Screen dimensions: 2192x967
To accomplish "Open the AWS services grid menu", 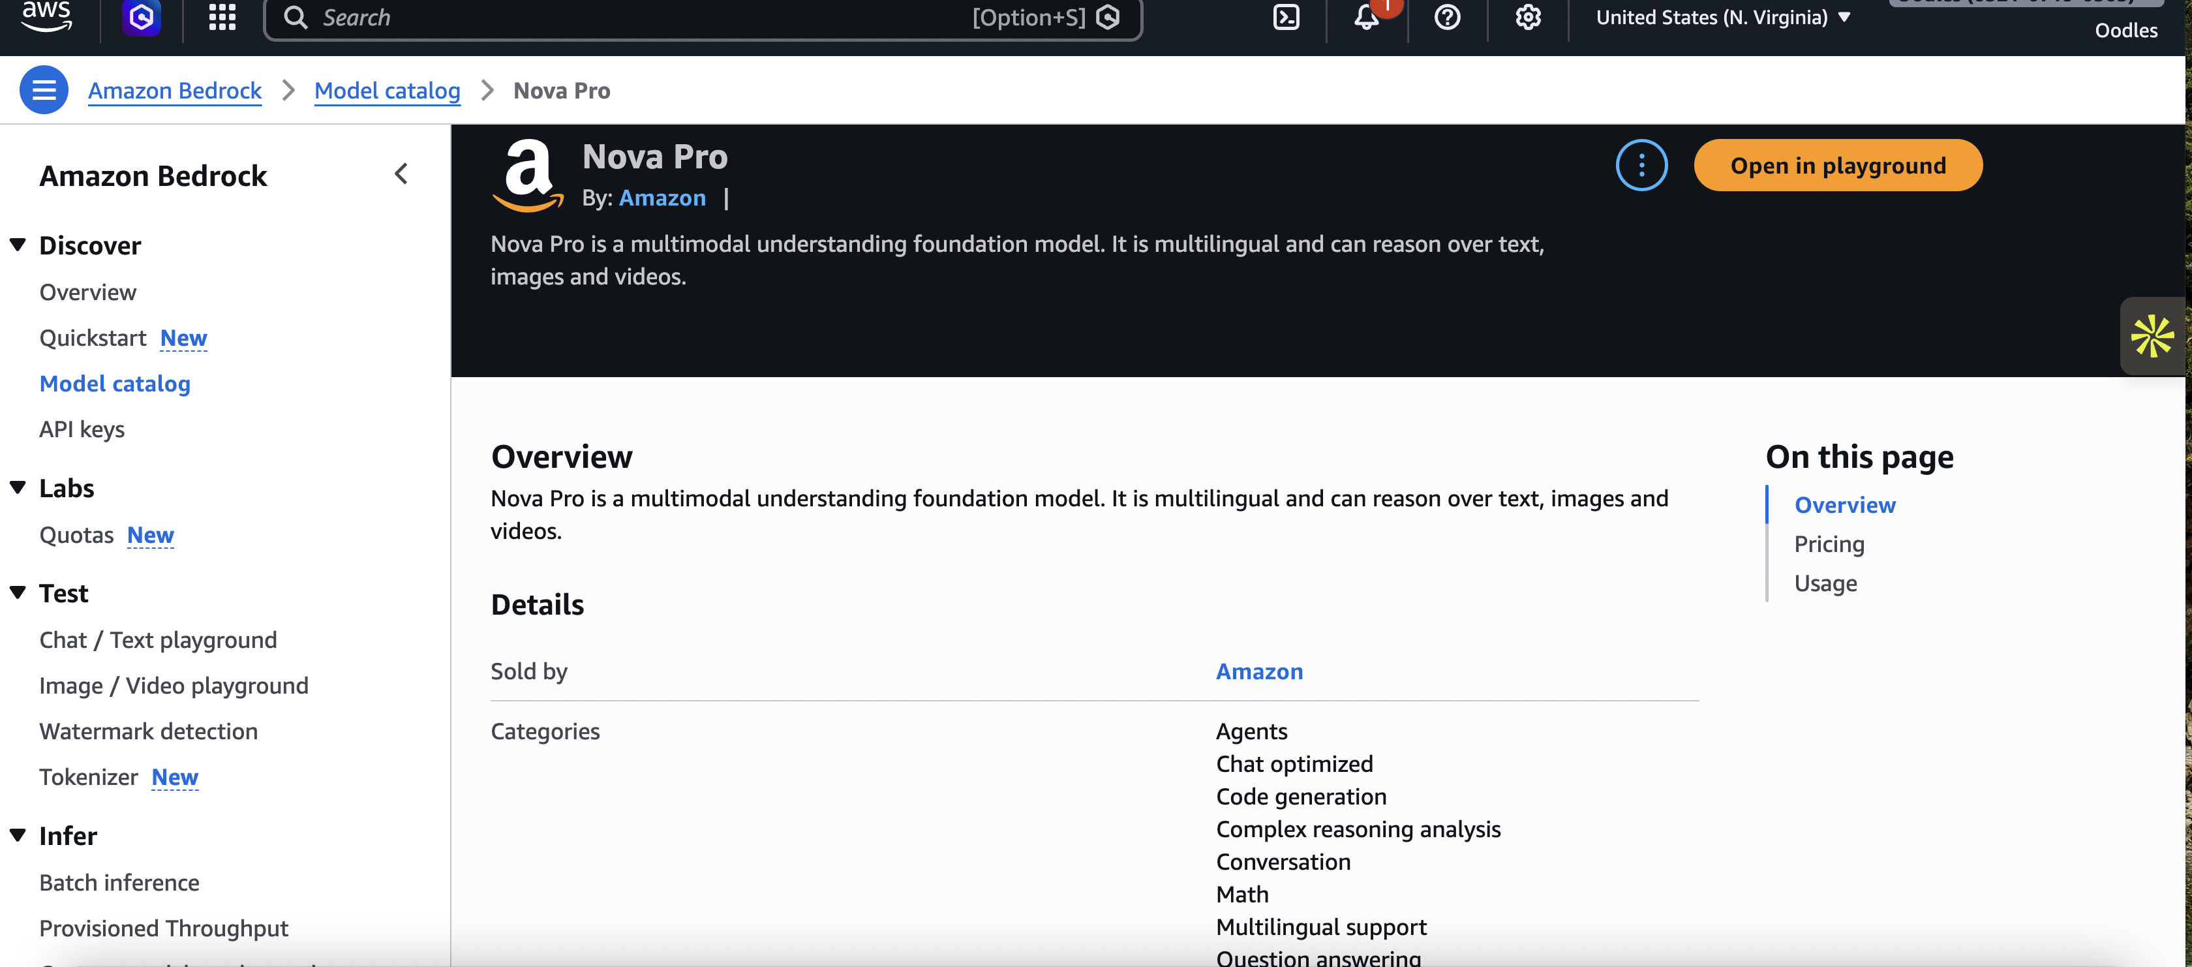I will click(x=222, y=17).
